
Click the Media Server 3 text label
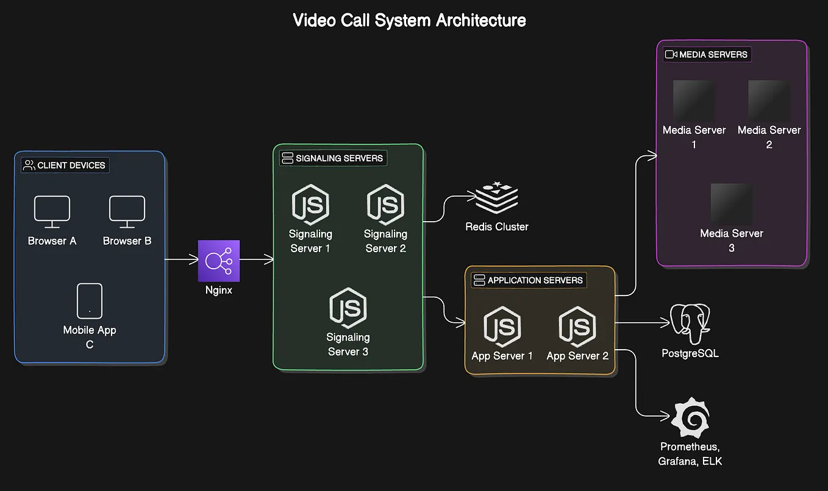point(732,241)
